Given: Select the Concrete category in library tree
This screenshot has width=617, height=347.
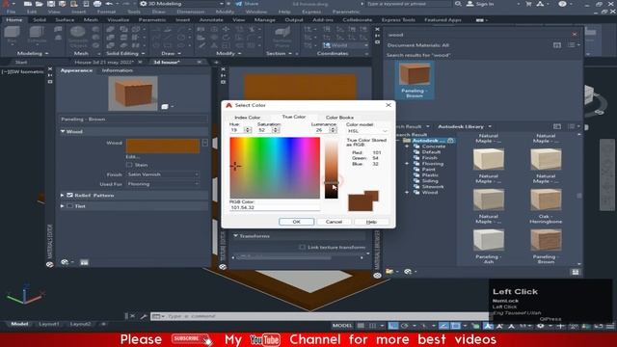Looking at the screenshot, I should coord(434,147).
